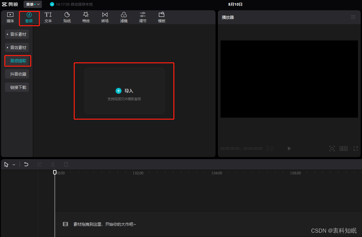Screen dimensions: 362x237
Task: Switch to the Text (文本) panel
Action: (x=48, y=17)
